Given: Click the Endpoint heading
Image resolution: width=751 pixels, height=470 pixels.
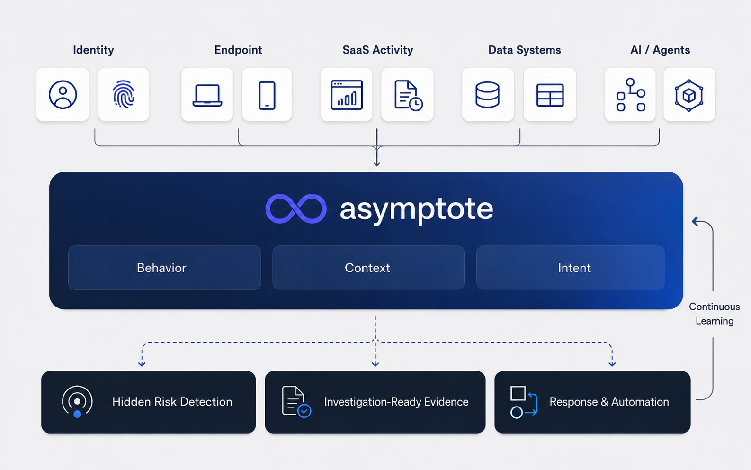Looking at the screenshot, I should (x=238, y=50).
